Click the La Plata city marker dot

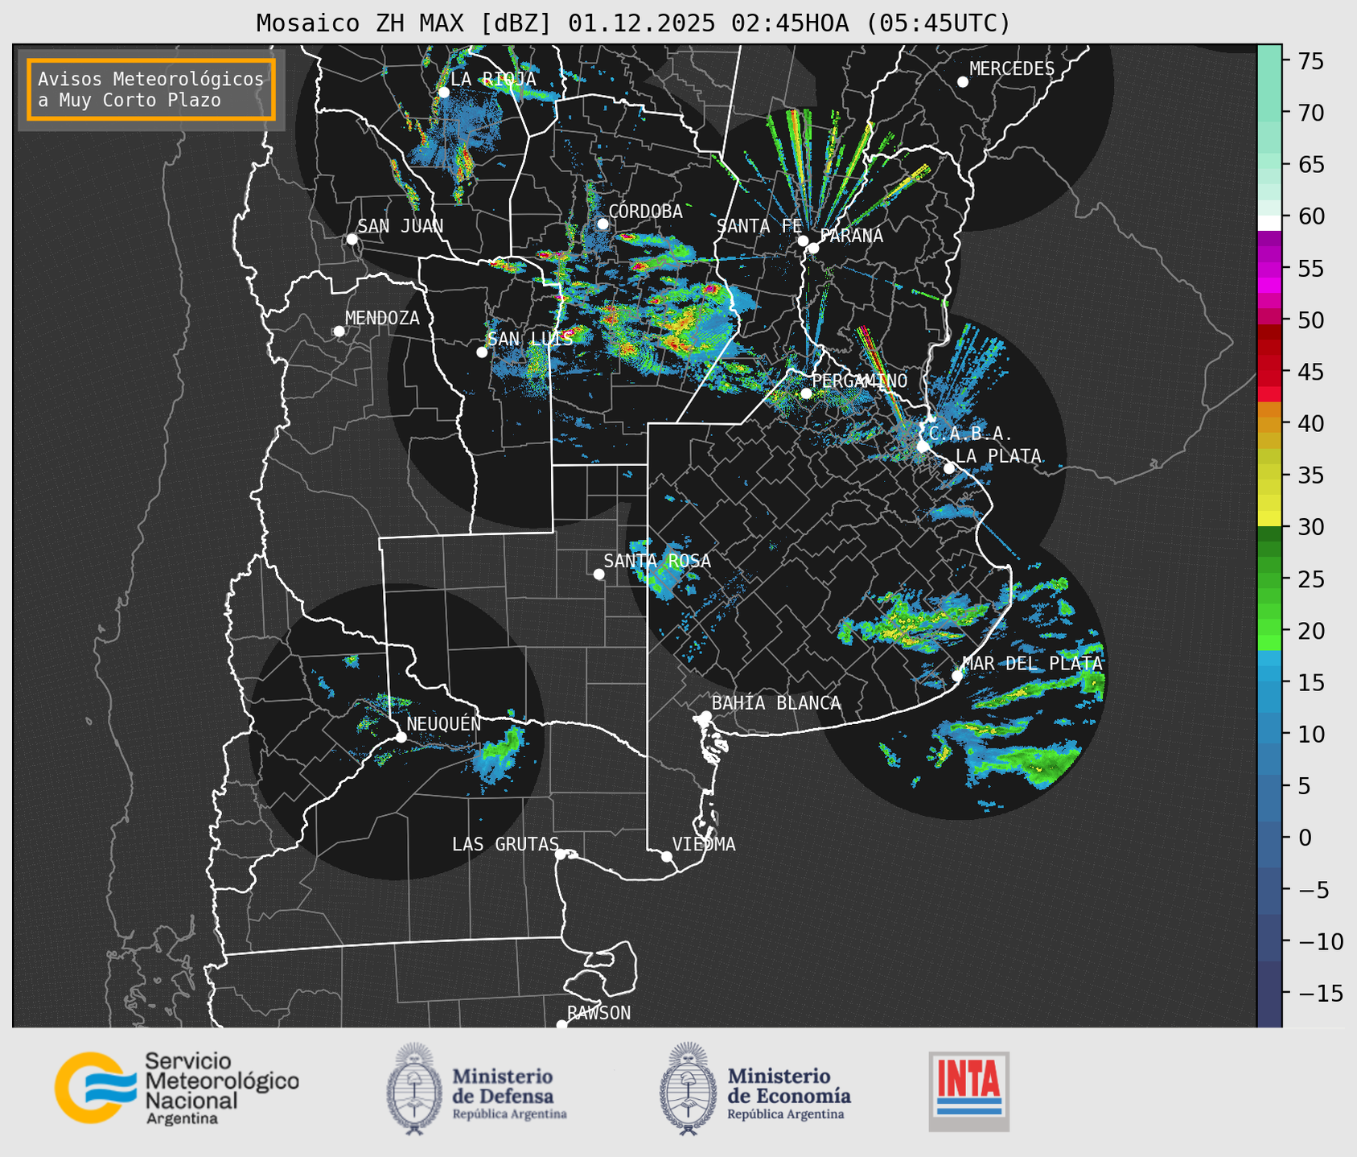pos(949,468)
